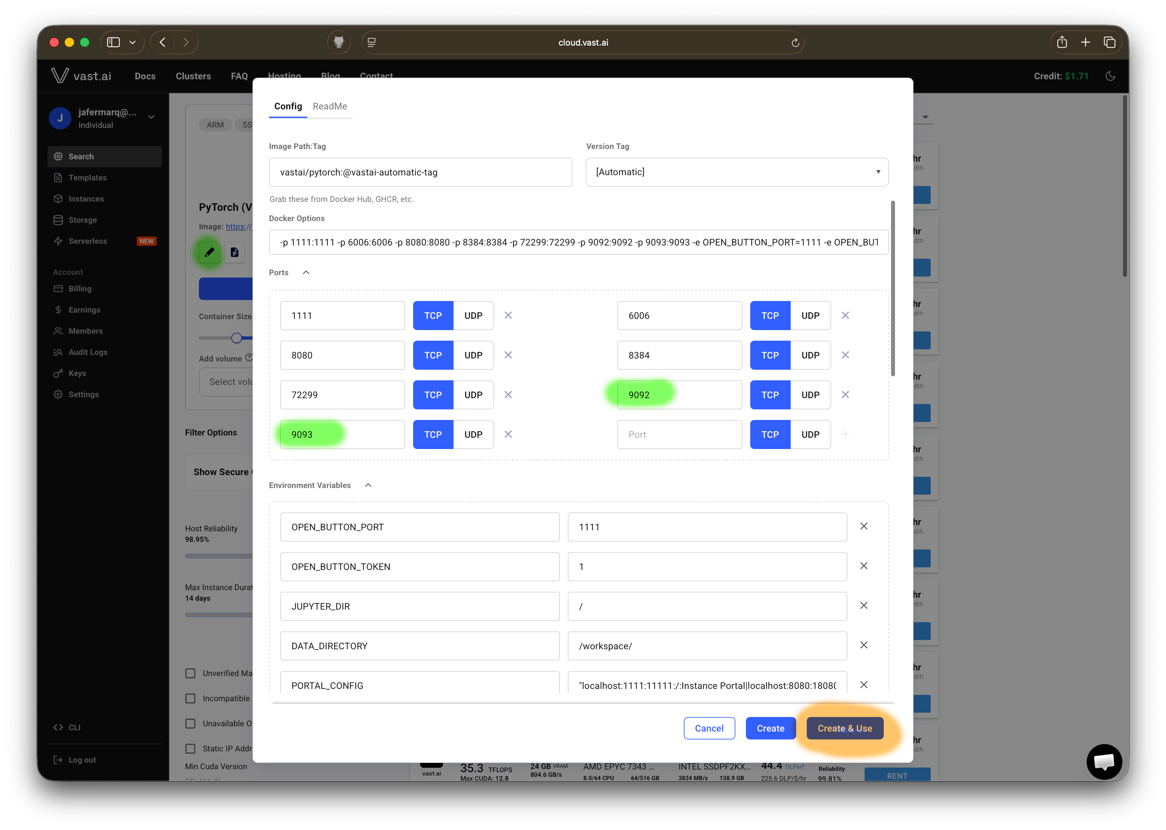The image size is (1166, 830).
Task: Remove port 9092 using X icon
Action: click(845, 395)
